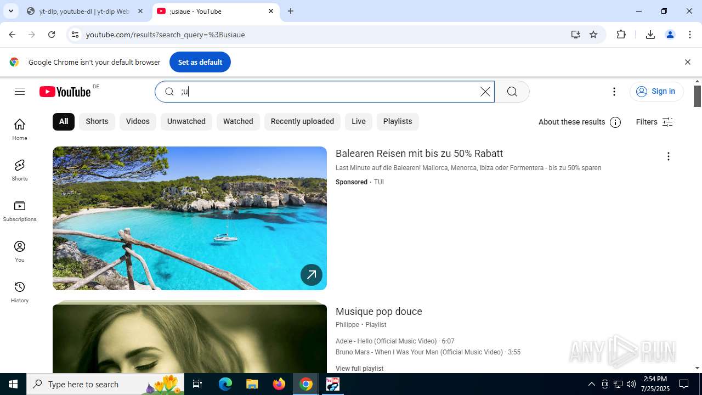Go to the YouTube logo home link
Viewport: 702px width, 395px height.
click(x=65, y=92)
